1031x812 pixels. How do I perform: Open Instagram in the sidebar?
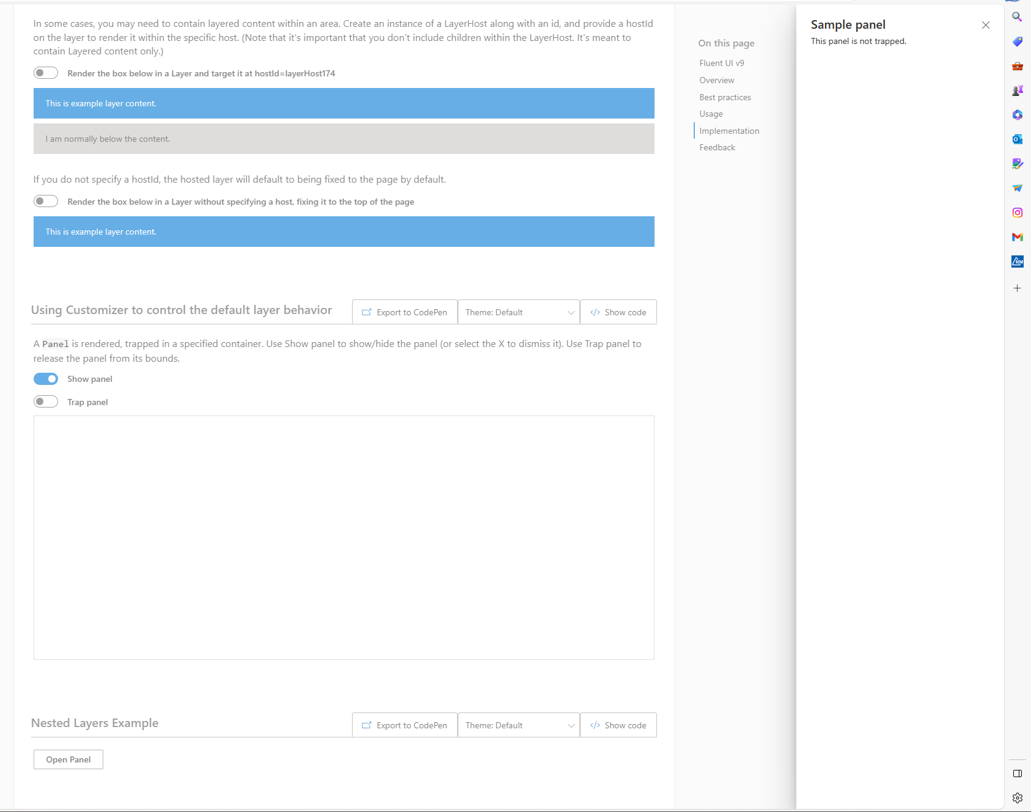coord(1018,212)
